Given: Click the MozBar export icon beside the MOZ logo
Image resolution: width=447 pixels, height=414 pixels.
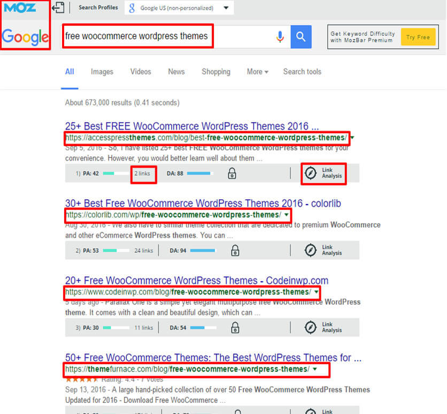Looking at the screenshot, I should click(x=58, y=8).
